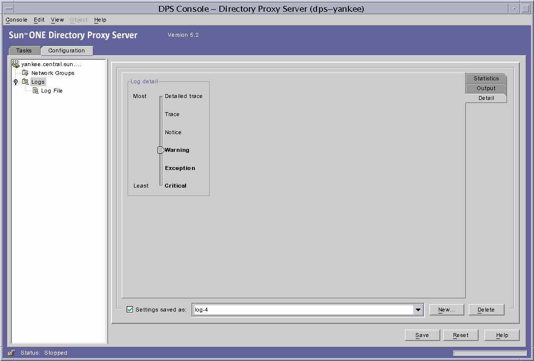Open the Console menu
The height and width of the screenshot is (361, 534).
[16, 20]
